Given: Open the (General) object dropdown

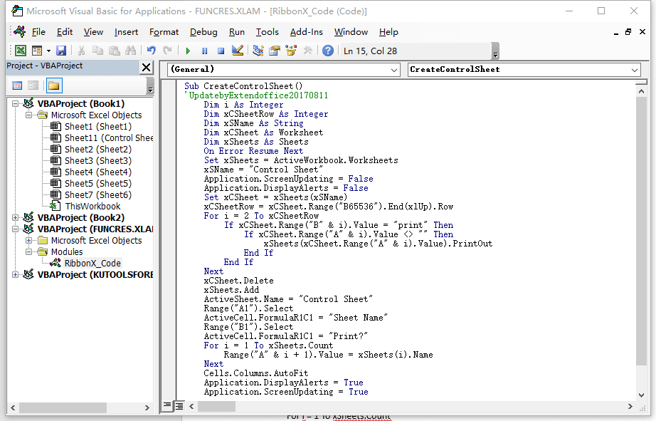Looking at the screenshot, I should (x=394, y=70).
